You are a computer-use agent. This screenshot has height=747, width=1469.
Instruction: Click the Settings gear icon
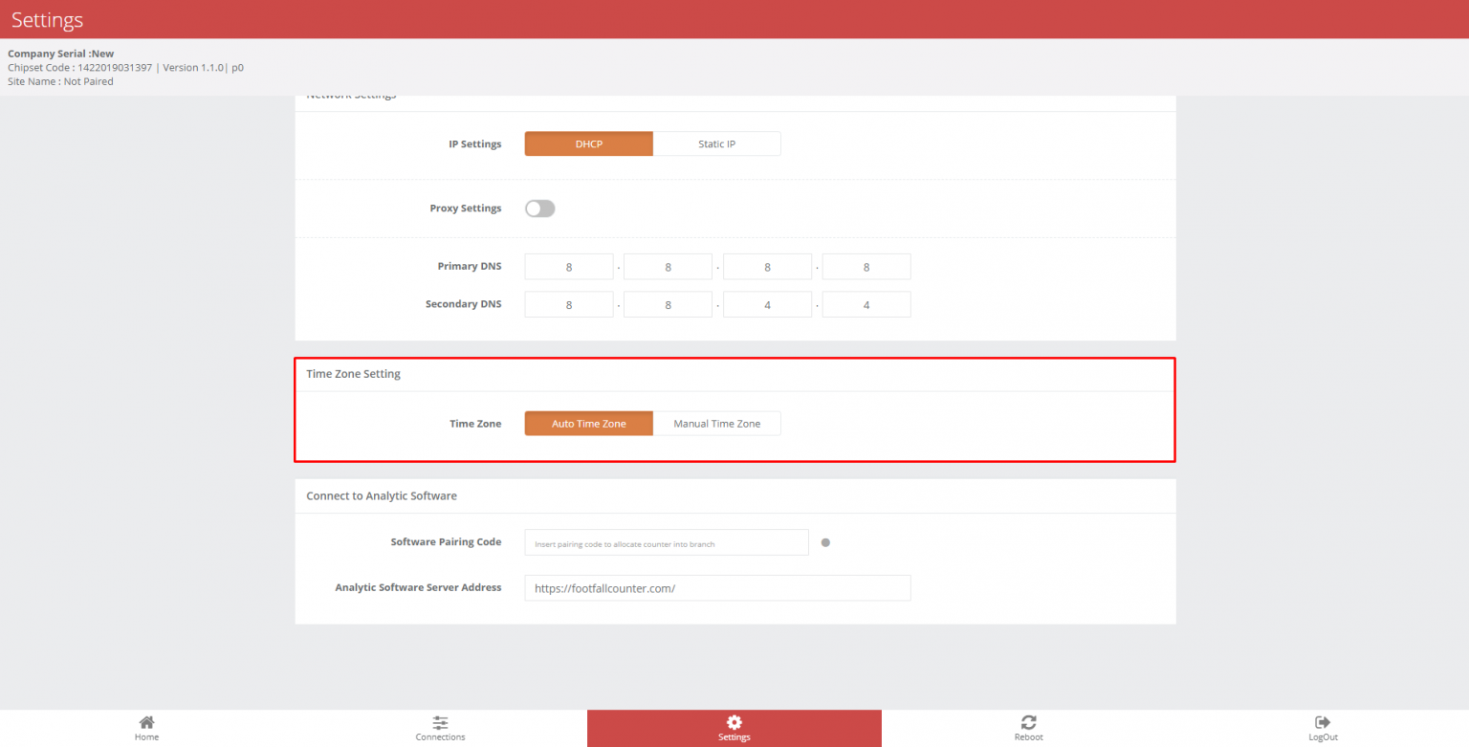pyautogui.click(x=734, y=722)
